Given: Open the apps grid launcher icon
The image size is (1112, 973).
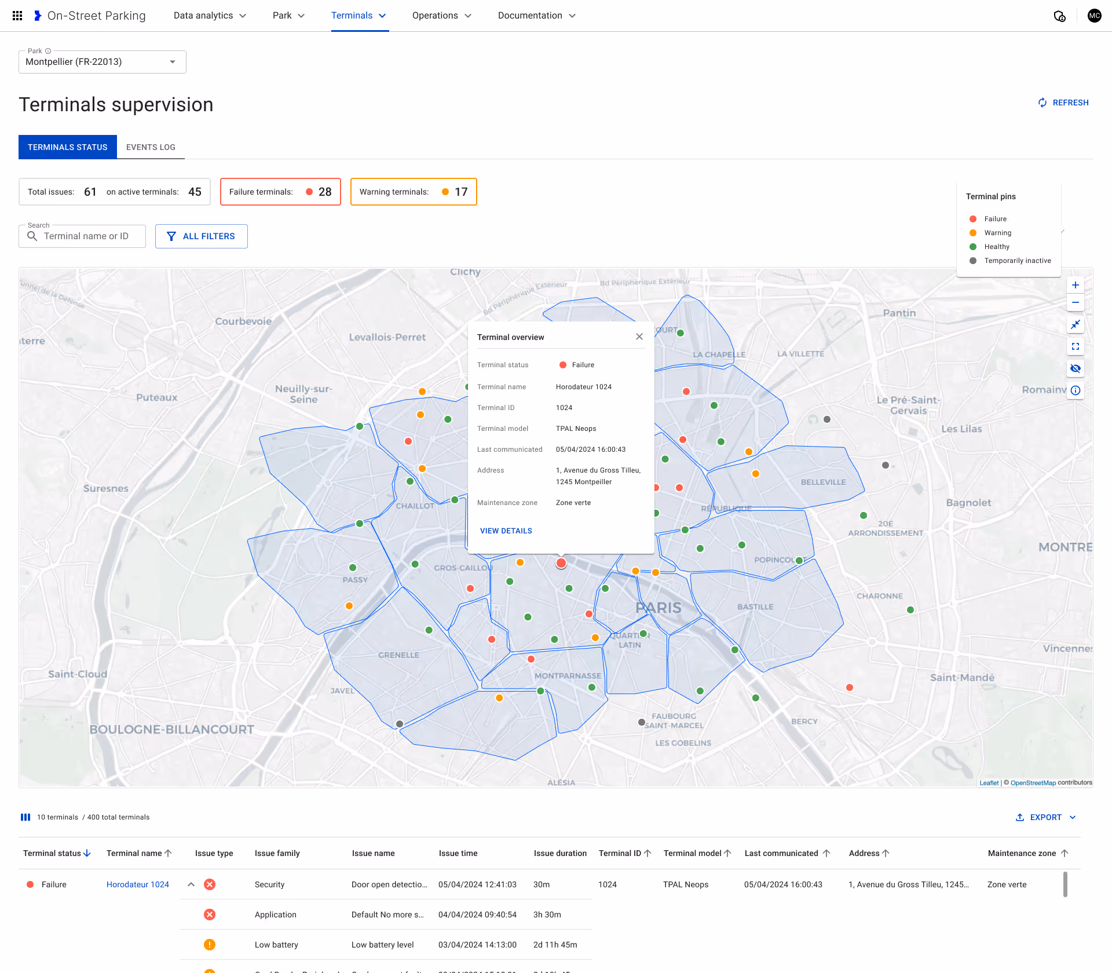Looking at the screenshot, I should [17, 16].
